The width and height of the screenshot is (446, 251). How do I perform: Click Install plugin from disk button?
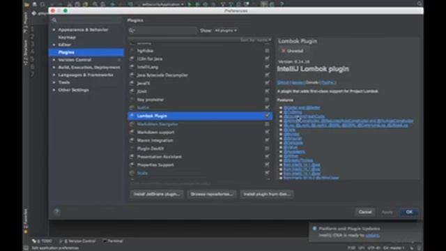pyautogui.click(x=267, y=194)
